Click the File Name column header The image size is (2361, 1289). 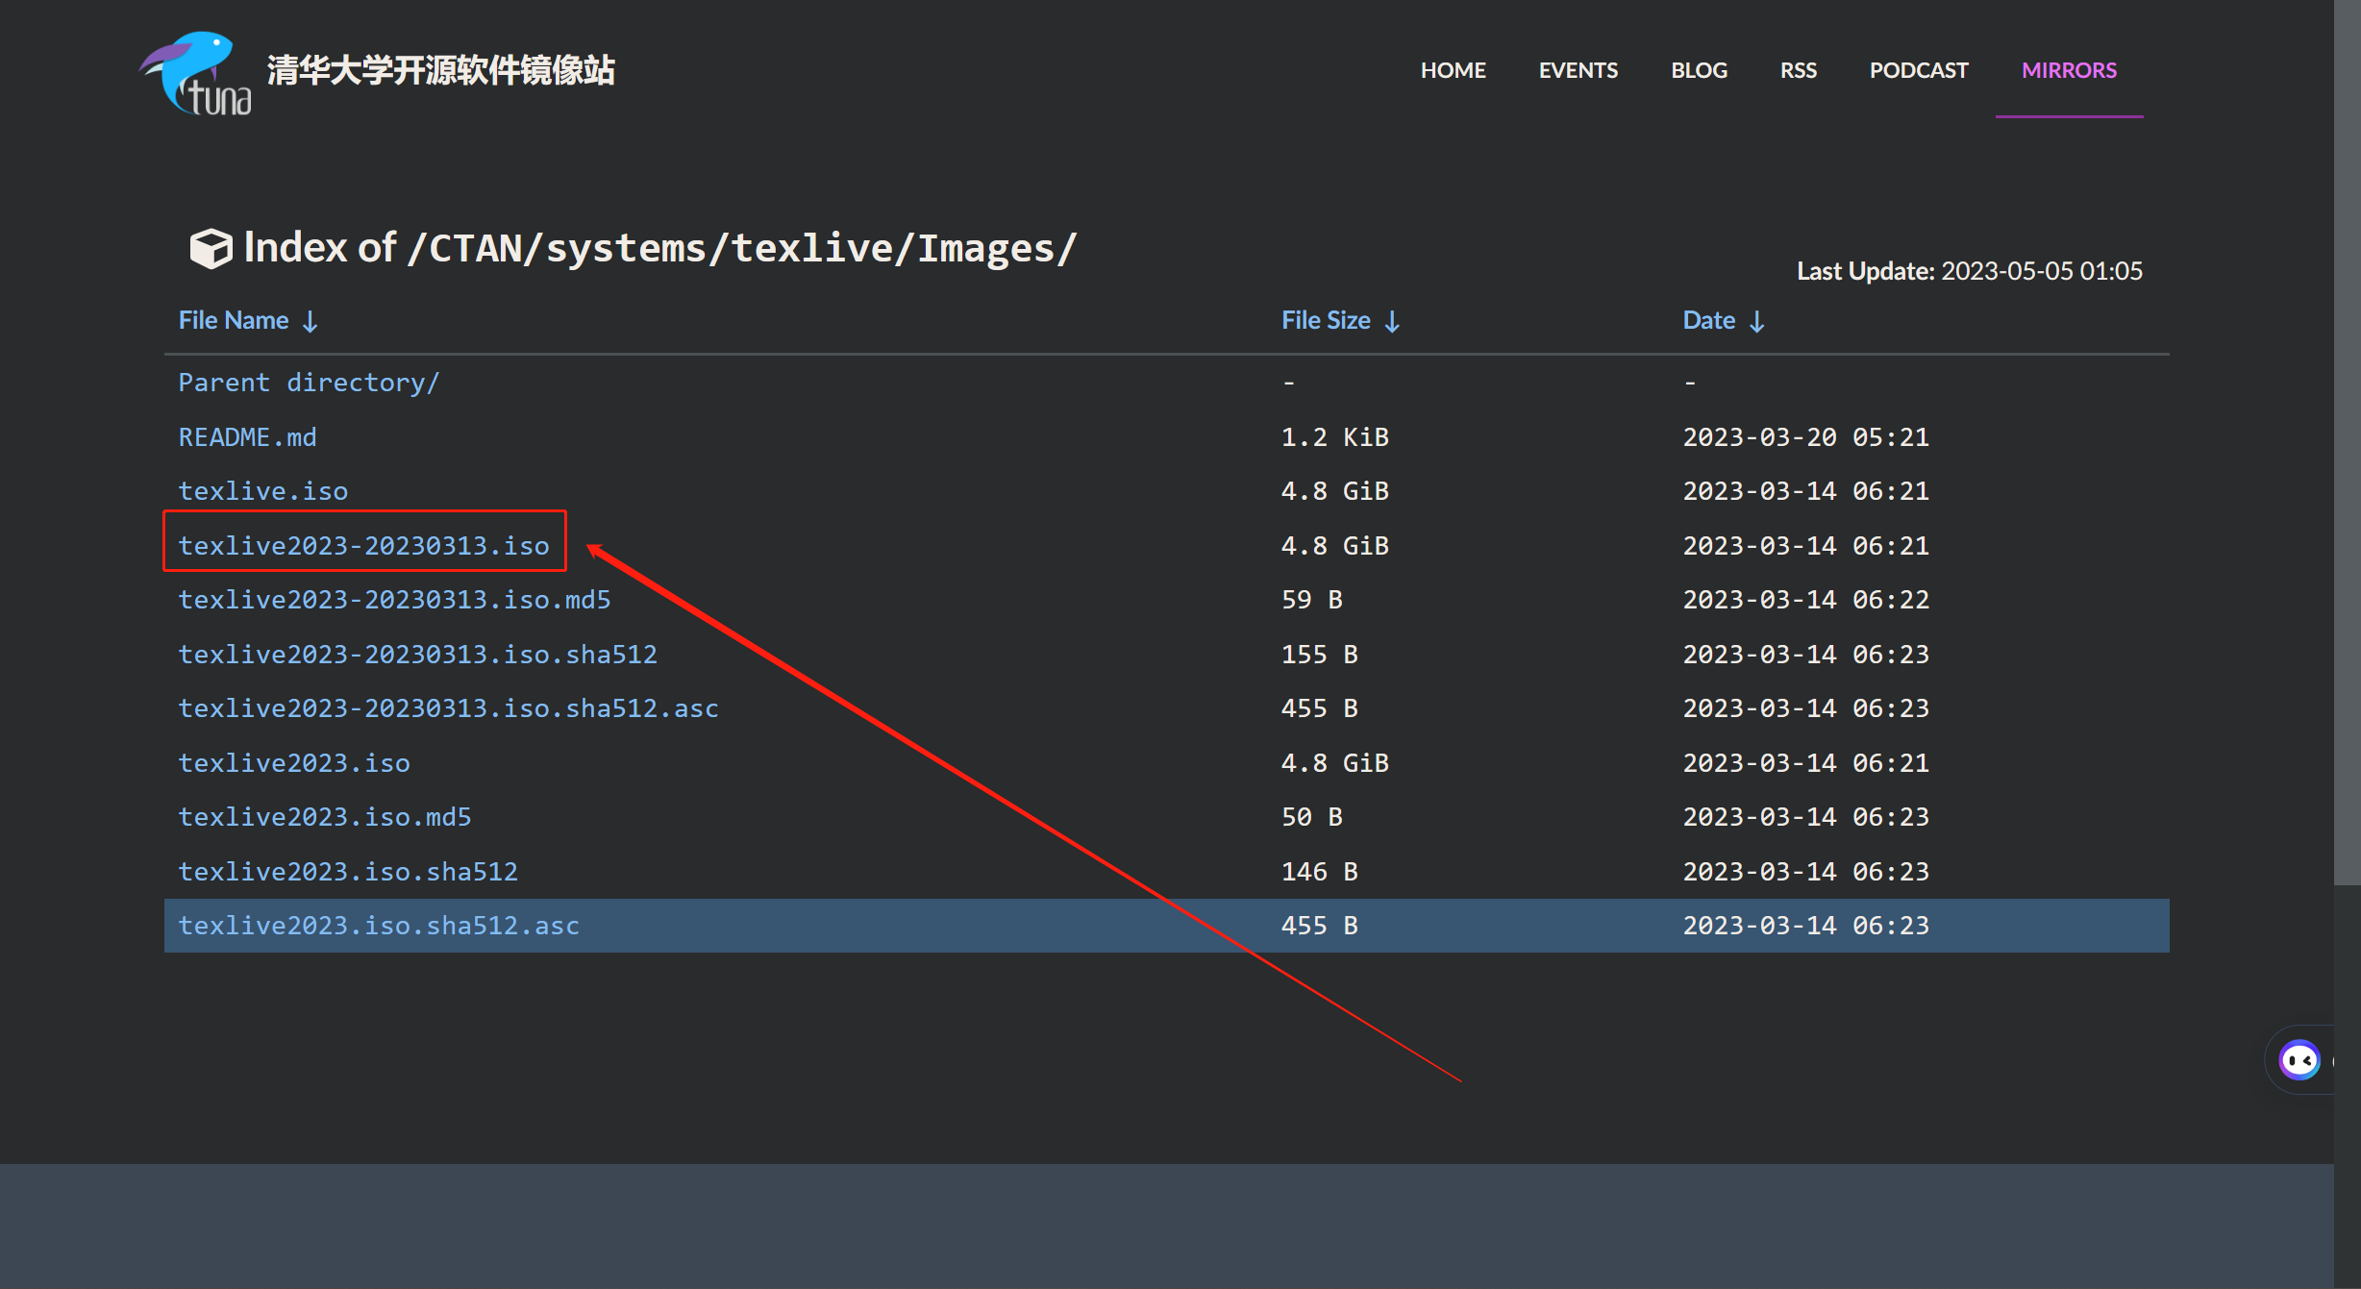pyautogui.click(x=234, y=320)
